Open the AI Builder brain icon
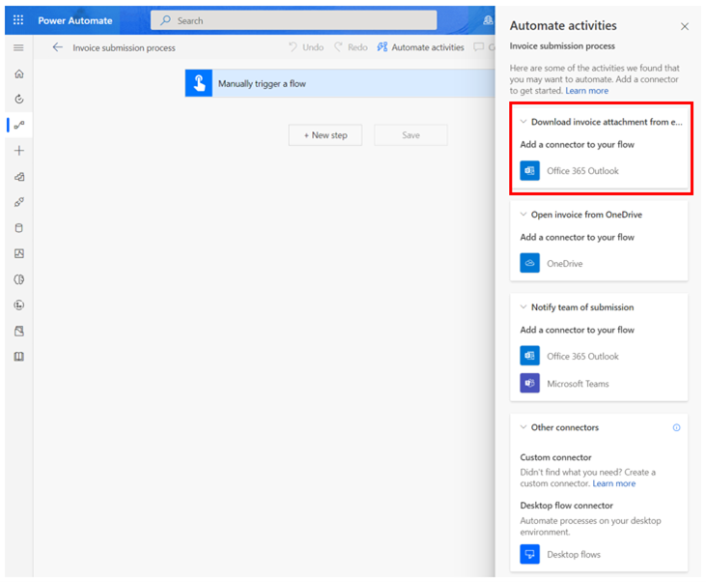706x582 pixels. [19, 279]
